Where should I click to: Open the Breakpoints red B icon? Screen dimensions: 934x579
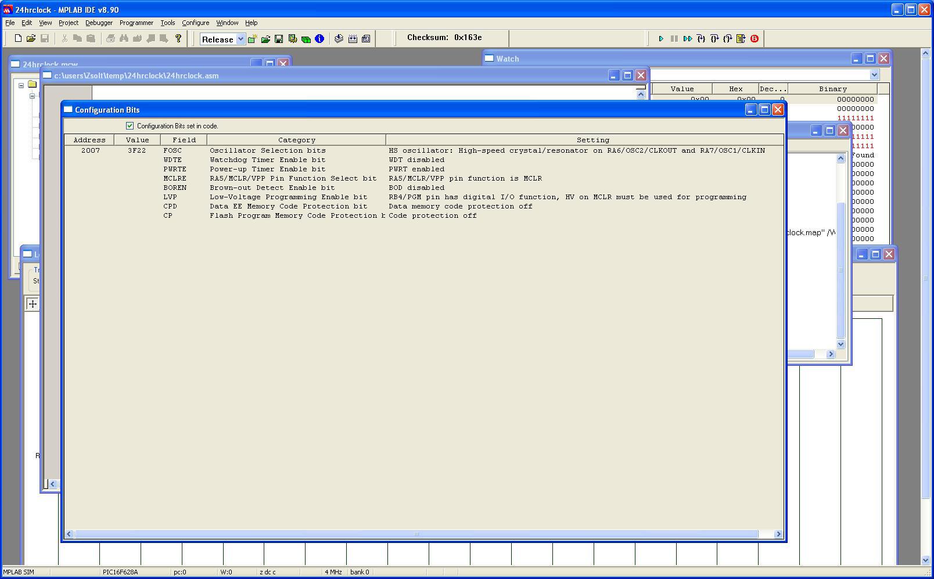click(755, 39)
